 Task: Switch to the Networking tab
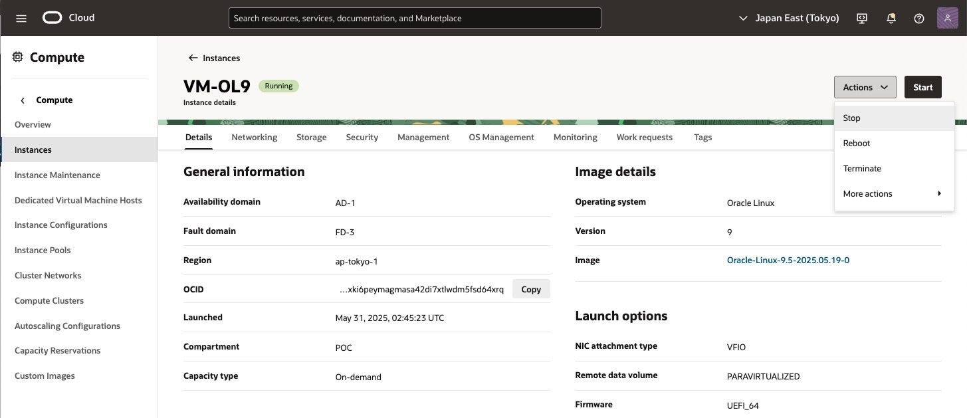point(254,137)
